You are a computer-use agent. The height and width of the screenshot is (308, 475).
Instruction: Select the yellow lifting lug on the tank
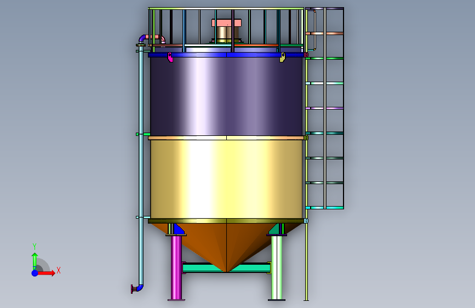tap(282, 58)
